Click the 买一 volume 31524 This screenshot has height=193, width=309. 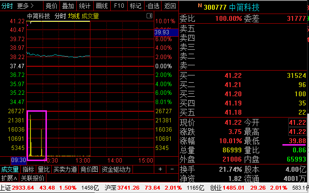(x=296, y=75)
